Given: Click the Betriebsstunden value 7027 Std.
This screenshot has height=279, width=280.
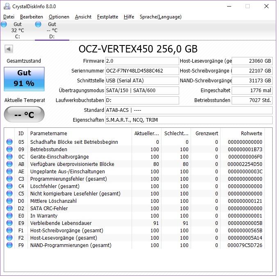Looking at the screenshot, I should (252, 100).
